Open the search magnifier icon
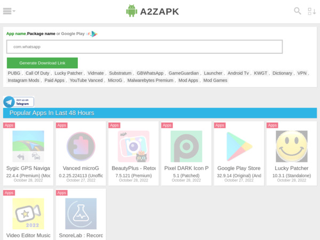 298,11
